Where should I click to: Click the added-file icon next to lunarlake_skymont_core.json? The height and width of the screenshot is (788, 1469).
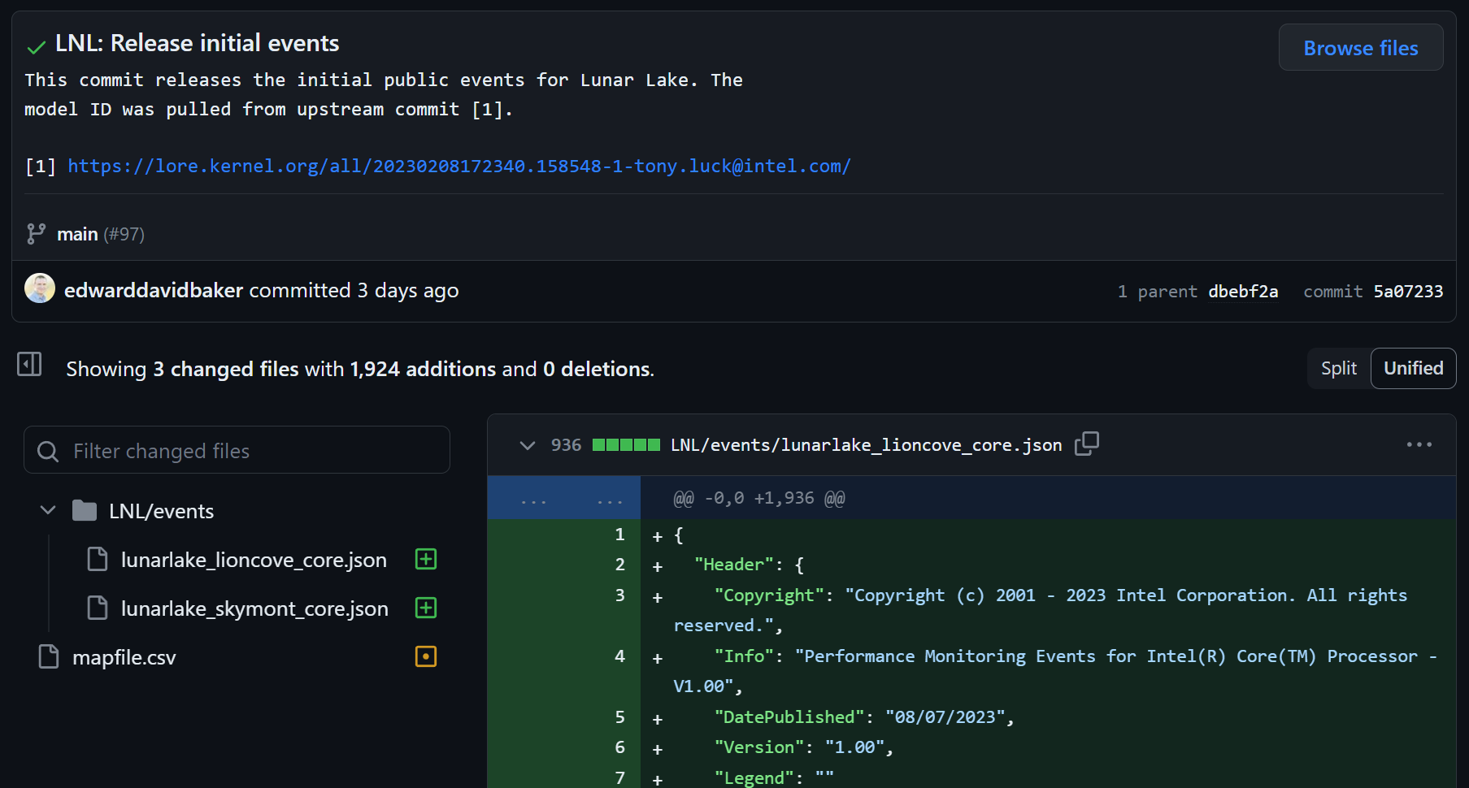coord(426,608)
